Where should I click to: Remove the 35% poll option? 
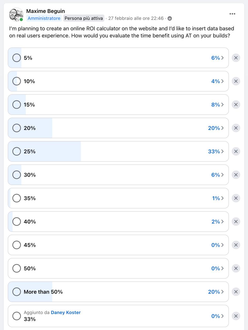click(x=236, y=198)
